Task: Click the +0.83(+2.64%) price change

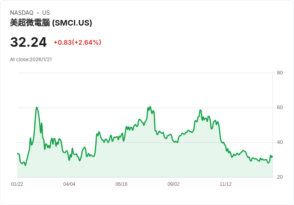Action: (x=77, y=42)
